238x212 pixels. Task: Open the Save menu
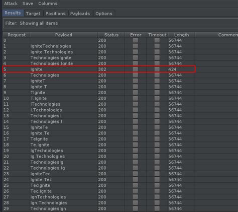(x=28, y=4)
